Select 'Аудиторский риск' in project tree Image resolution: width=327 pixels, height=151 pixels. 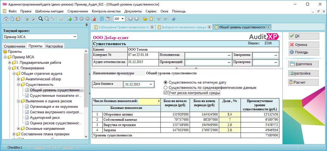coord(45,118)
